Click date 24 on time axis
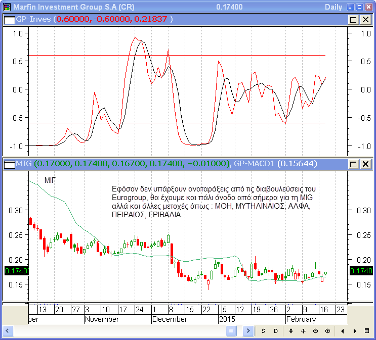This screenshot has width=376, height=340. coord(139,310)
